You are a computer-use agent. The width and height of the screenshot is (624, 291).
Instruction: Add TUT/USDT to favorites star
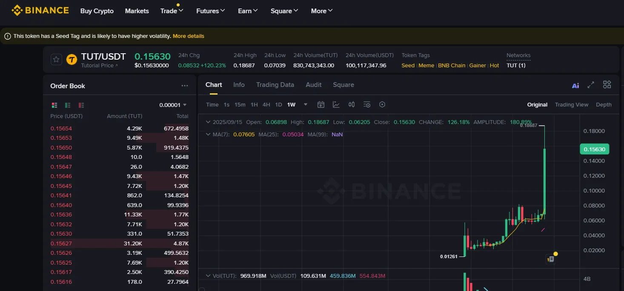pos(56,60)
